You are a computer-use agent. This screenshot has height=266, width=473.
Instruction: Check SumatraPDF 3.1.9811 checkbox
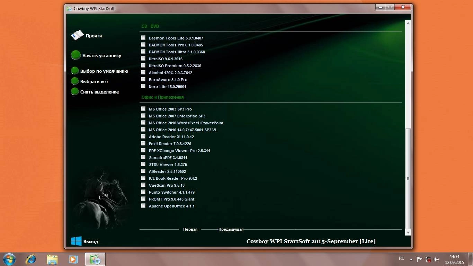coord(143,157)
